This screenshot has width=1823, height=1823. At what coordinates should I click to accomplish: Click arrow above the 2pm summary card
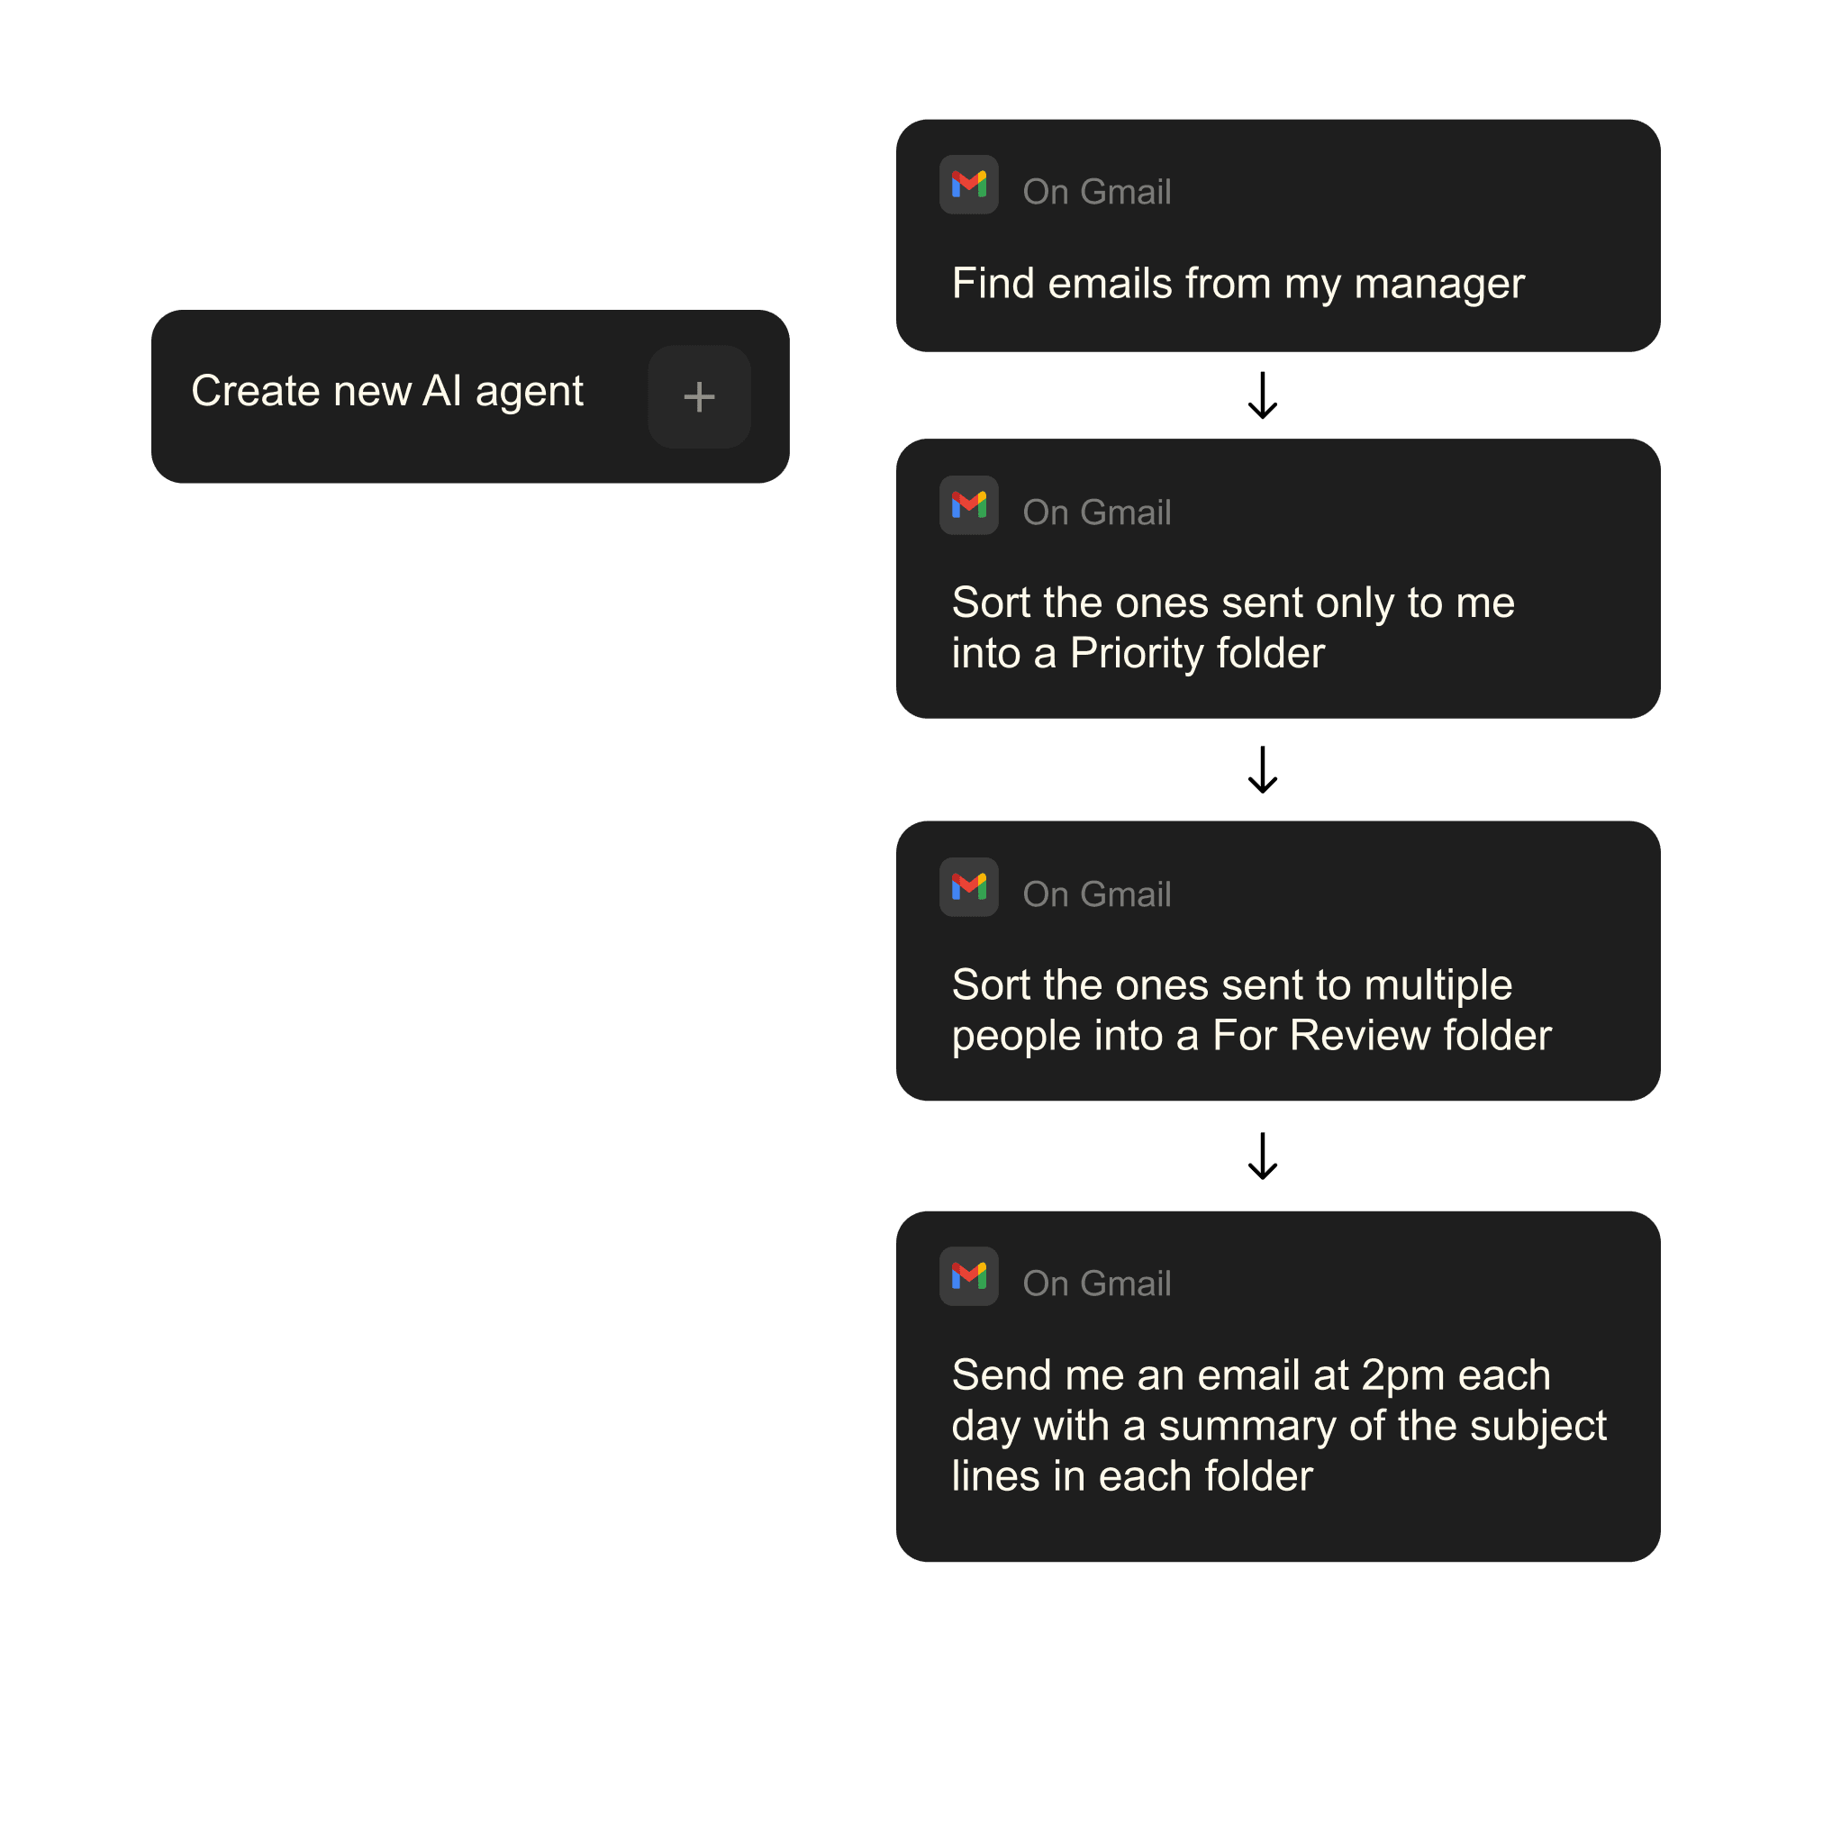coord(1263,1156)
